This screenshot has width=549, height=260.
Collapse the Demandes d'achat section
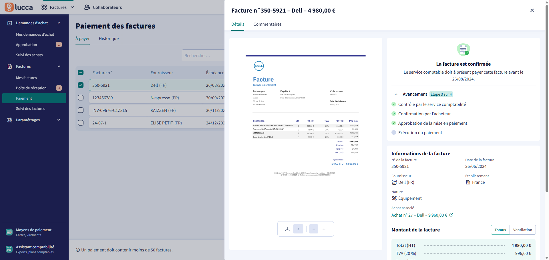point(59,23)
